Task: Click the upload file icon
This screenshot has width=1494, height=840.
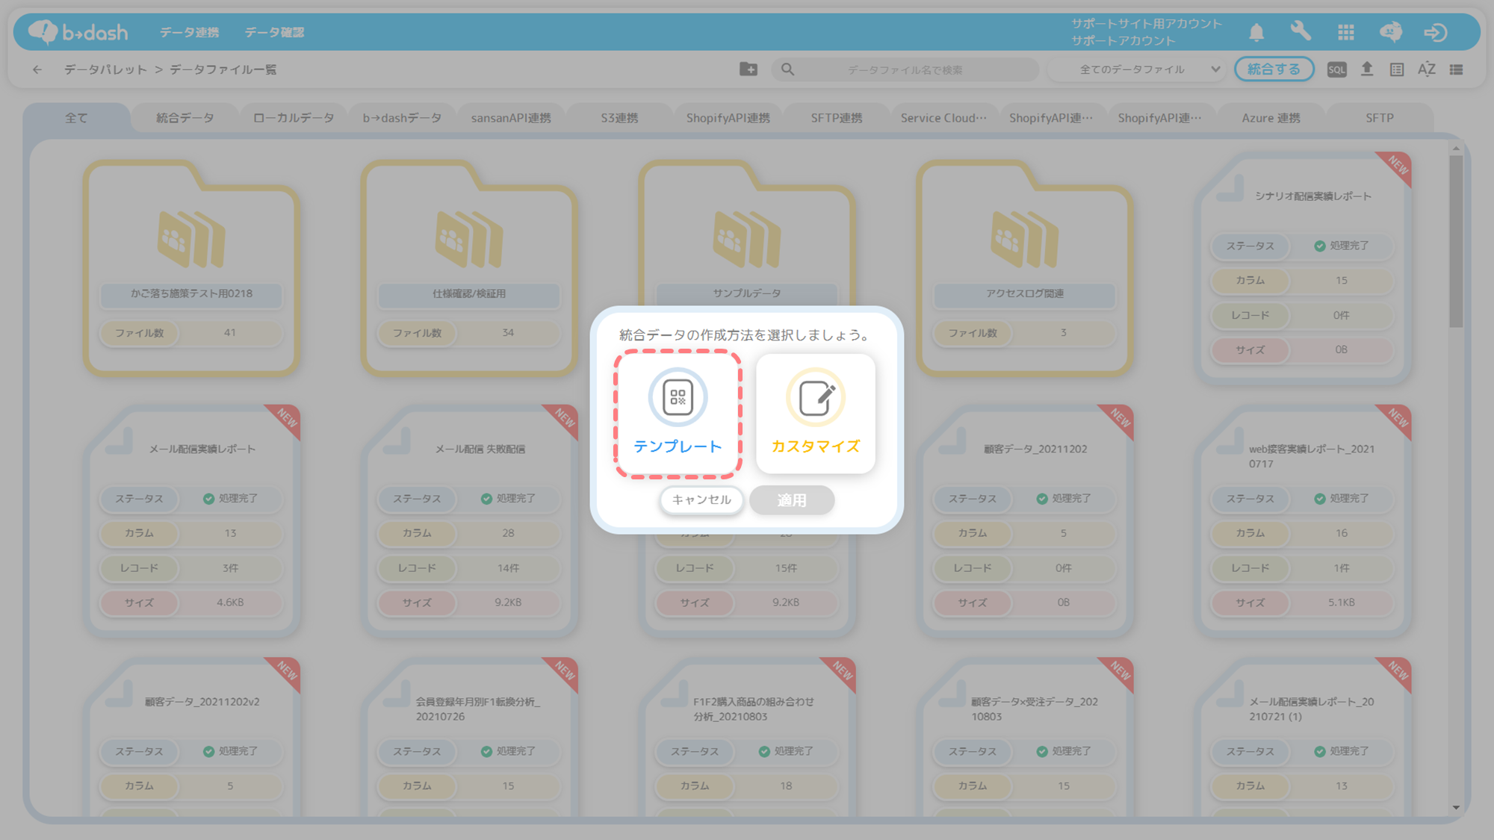Action: 1367,69
